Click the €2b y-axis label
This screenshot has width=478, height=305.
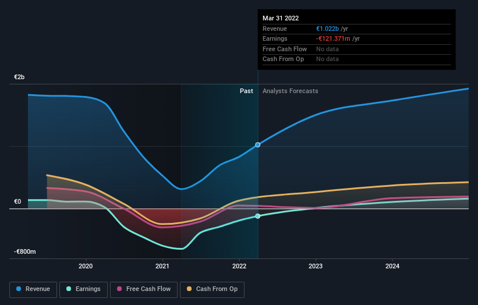point(19,77)
